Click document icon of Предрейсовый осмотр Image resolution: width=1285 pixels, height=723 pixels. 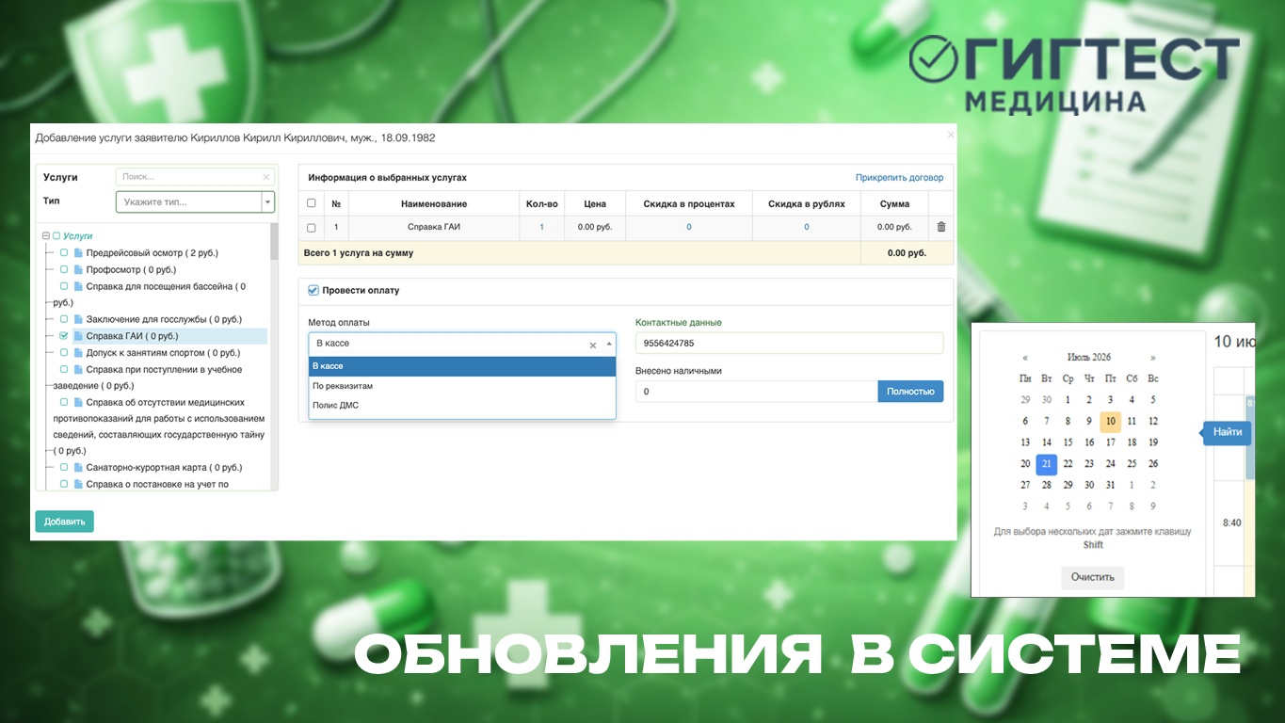pyautogui.click(x=78, y=253)
